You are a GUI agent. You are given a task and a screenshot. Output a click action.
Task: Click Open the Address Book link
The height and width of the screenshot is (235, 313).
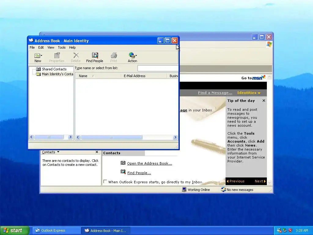149,163
